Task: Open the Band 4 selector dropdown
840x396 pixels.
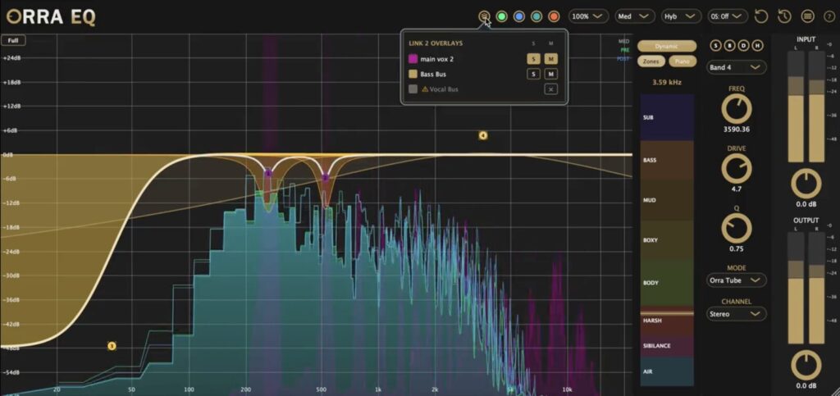Action: 736,67
